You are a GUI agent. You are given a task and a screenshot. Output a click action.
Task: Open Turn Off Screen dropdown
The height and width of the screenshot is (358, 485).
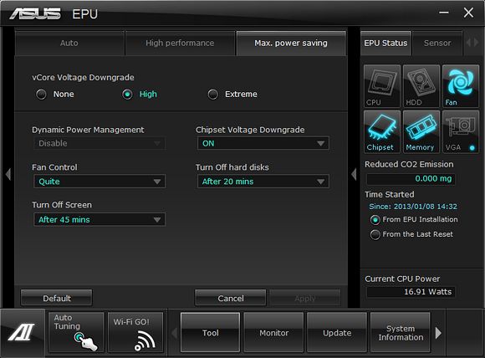[x=100, y=219]
